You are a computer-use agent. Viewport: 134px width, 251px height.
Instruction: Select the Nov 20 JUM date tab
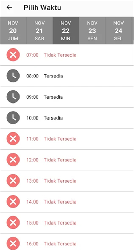pyautogui.click(x=13, y=30)
